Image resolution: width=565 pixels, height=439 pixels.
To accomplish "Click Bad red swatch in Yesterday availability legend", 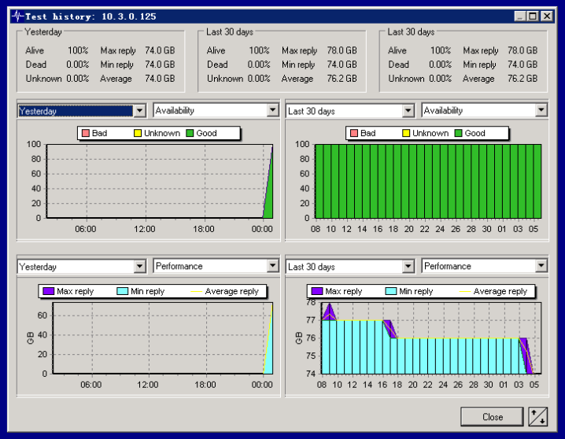I will point(86,133).
